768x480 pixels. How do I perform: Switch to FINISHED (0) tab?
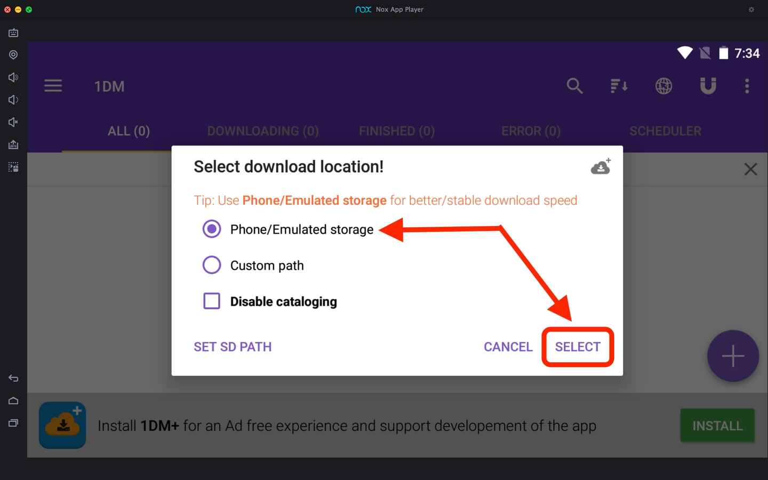397,131
